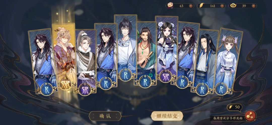Click the SSR rarity badge
Image resolution: width=272 pixels, height=125 pixels.
[65, 84]
